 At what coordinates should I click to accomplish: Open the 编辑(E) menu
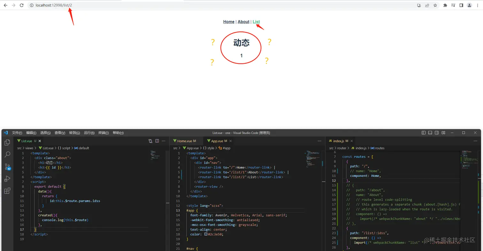31,133
